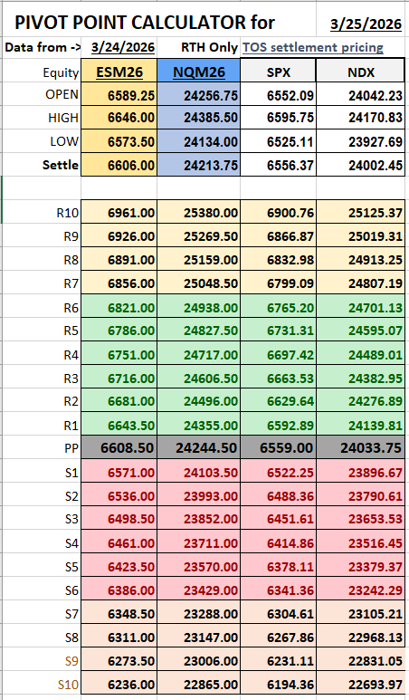Select the NQM26 R5 value 24827.50
This screenshot has height=700, width=409.
tap(198, 330)
